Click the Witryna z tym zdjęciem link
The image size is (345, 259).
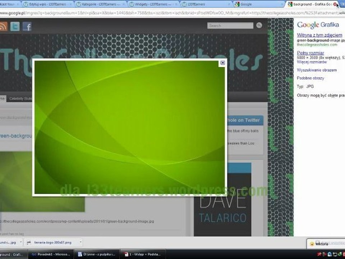[319, 35]
